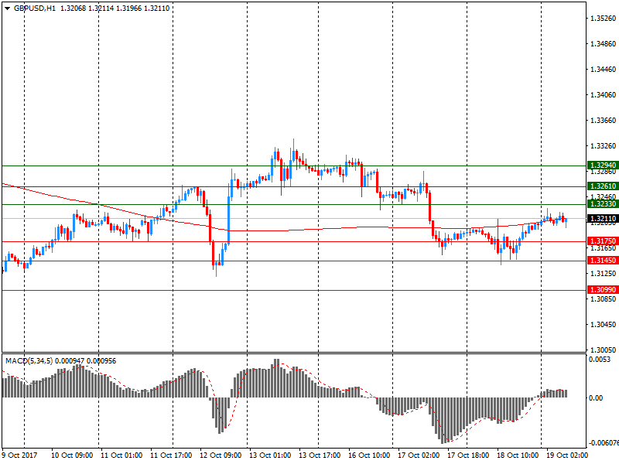Viewport: 619px width, 464px height.
Task: Select the green 1.32610 price level label
Action: [x=603, y=186]
